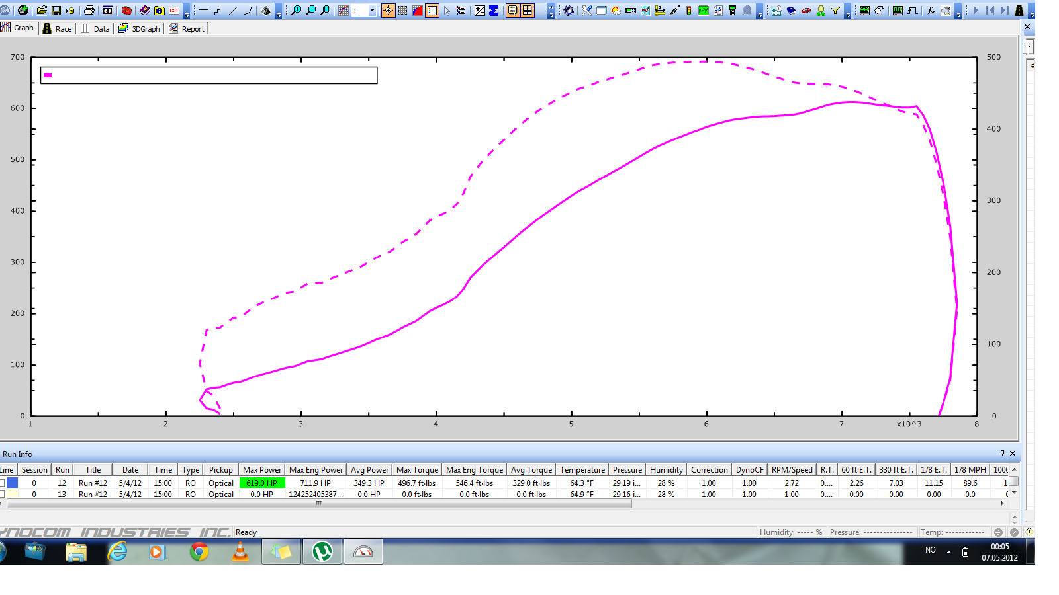1059x595 pixels.
Task: Toggle the legend display icon
Action: tap(432, 10)
